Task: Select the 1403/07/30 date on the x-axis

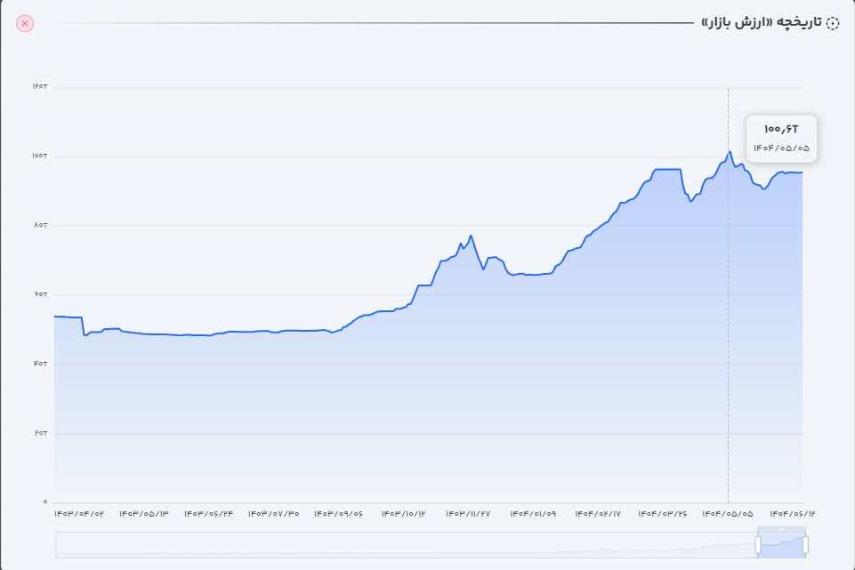Action: coord(273,514)
